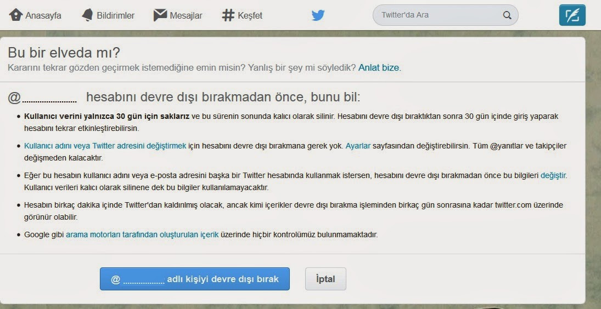Image resolution: width=601 pixels, height=309 pixels.
Task: Click the Mesajlar envelope icon
Action: [x=160, y=15]
